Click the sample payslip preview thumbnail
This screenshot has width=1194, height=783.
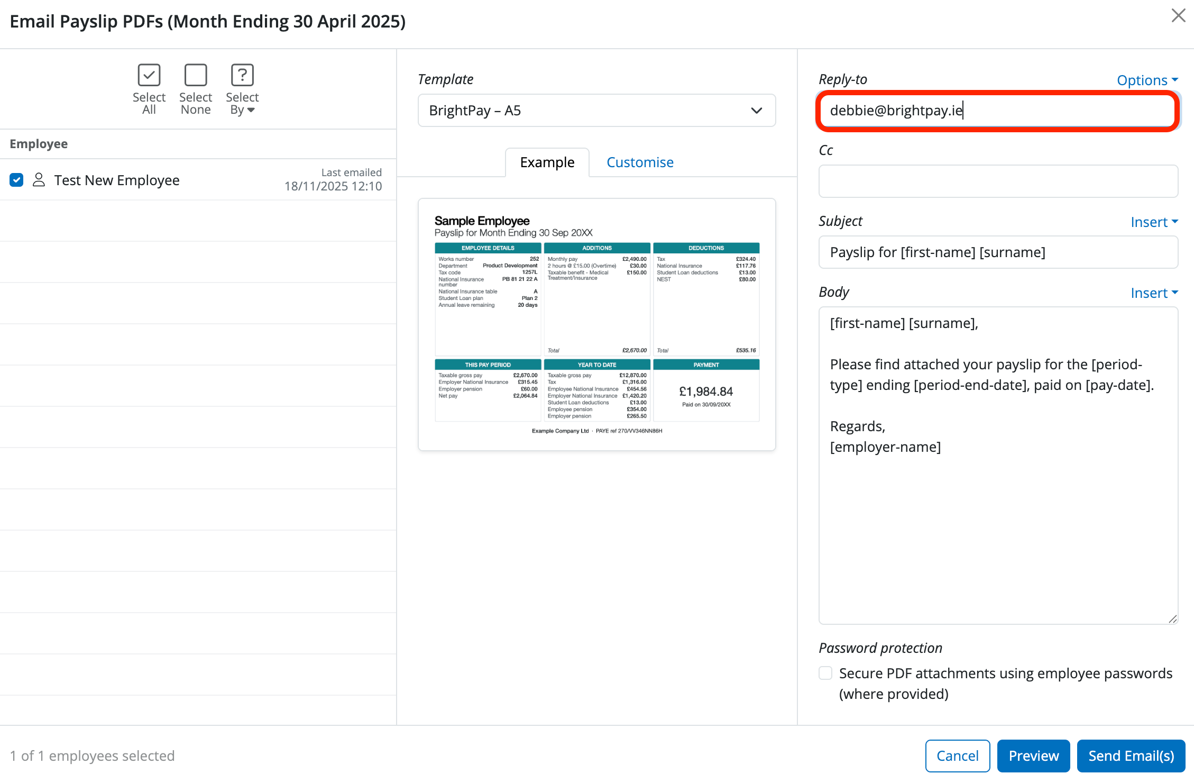point(596,325)
